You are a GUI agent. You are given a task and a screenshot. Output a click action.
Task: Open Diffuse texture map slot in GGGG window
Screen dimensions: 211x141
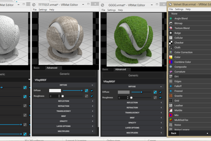click(x=155, y=92)
